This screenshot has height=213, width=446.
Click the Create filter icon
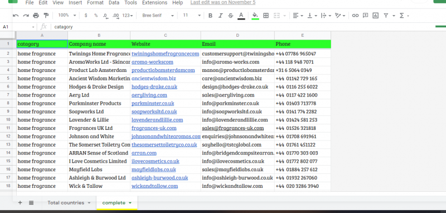(386, 16)
